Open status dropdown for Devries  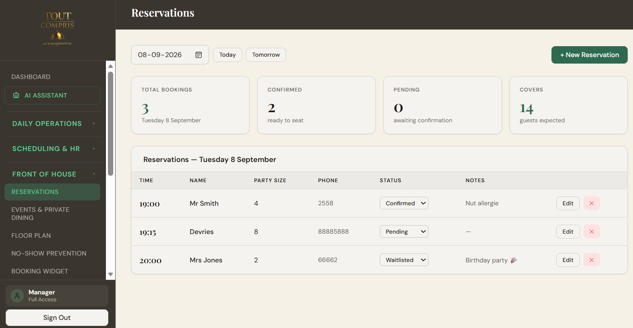[x=404, y=232]
